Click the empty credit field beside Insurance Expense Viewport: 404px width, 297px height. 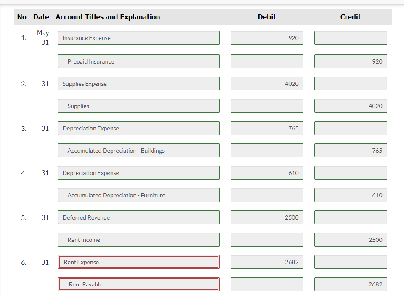(x=351, y=38)
